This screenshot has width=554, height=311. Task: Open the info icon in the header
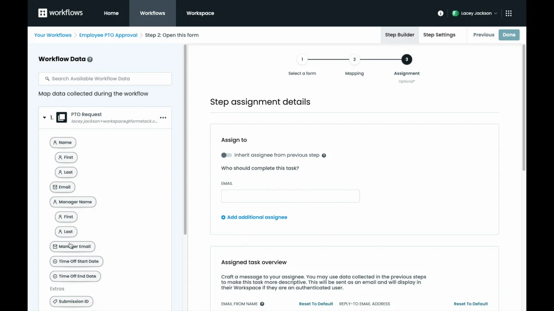tap(441, 13)
